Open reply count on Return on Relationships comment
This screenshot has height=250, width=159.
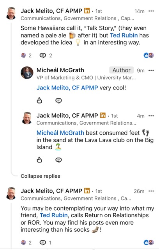click(x=46, y=243)
